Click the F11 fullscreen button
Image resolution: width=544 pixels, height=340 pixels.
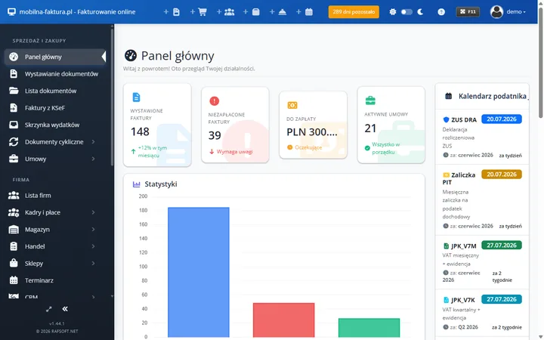[468, 12]
